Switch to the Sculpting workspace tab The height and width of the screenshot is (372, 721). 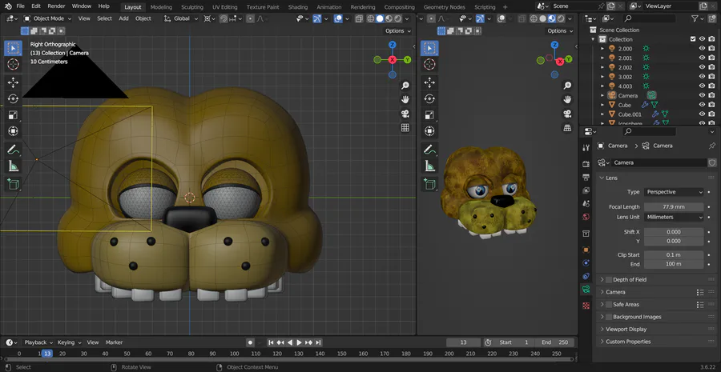tap(192, 6)
